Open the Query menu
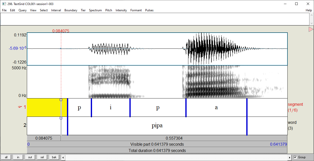Image resolution: width=314 pixels, height=161 pixels. click(23, 10)
